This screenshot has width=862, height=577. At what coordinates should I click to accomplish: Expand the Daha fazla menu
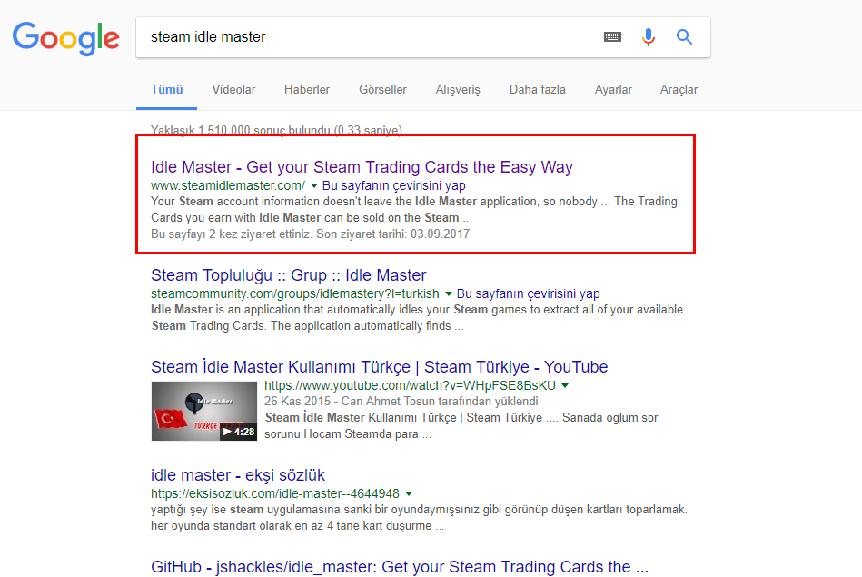[x=537, y=90]
